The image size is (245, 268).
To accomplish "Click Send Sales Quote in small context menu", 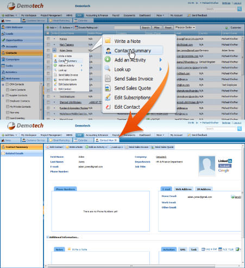I will click(x=67, y=79).
